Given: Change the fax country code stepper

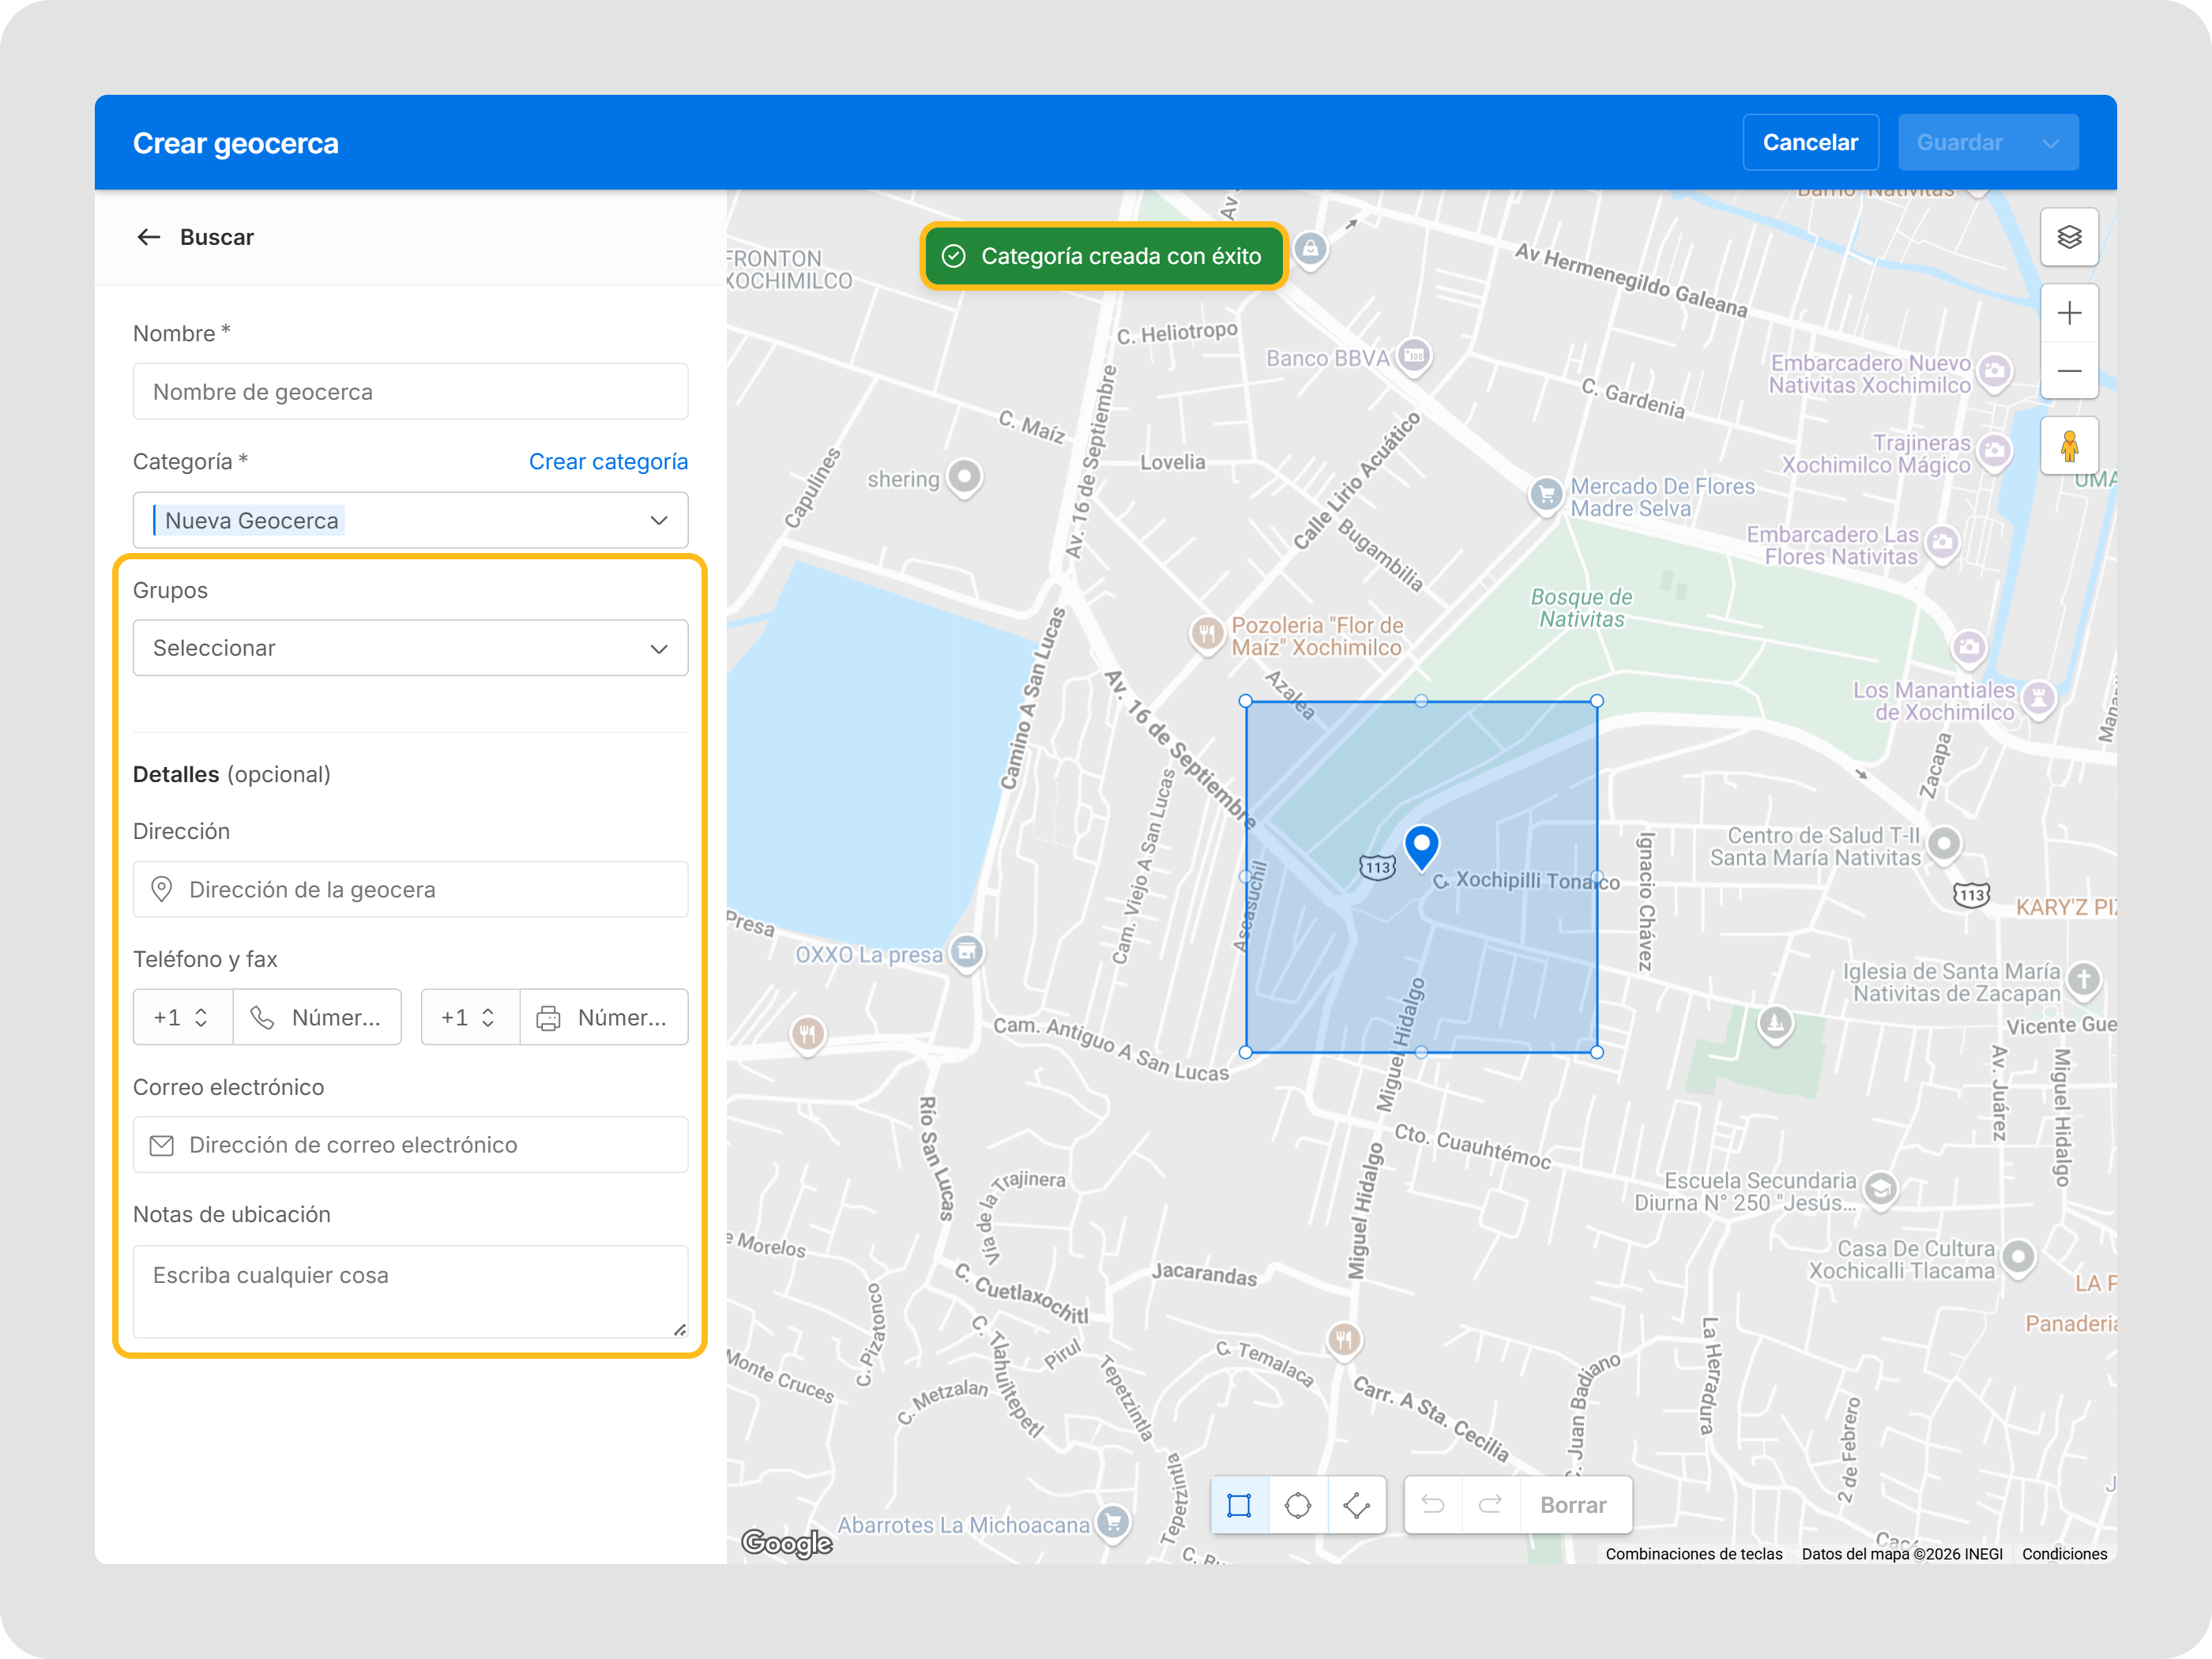Looking at the screenshot, I should 488,1017.
